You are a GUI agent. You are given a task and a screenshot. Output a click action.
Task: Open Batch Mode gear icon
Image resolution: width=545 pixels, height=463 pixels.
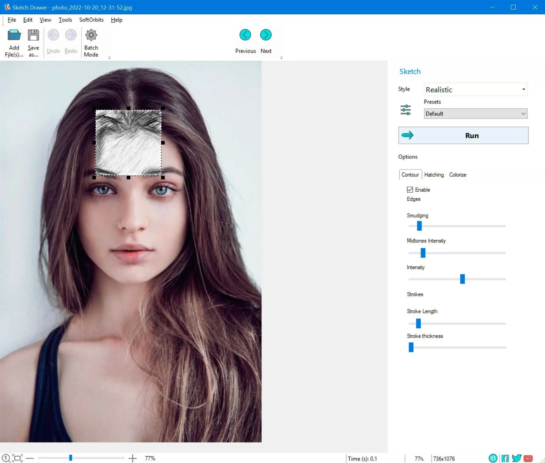[x=91, y=35]
